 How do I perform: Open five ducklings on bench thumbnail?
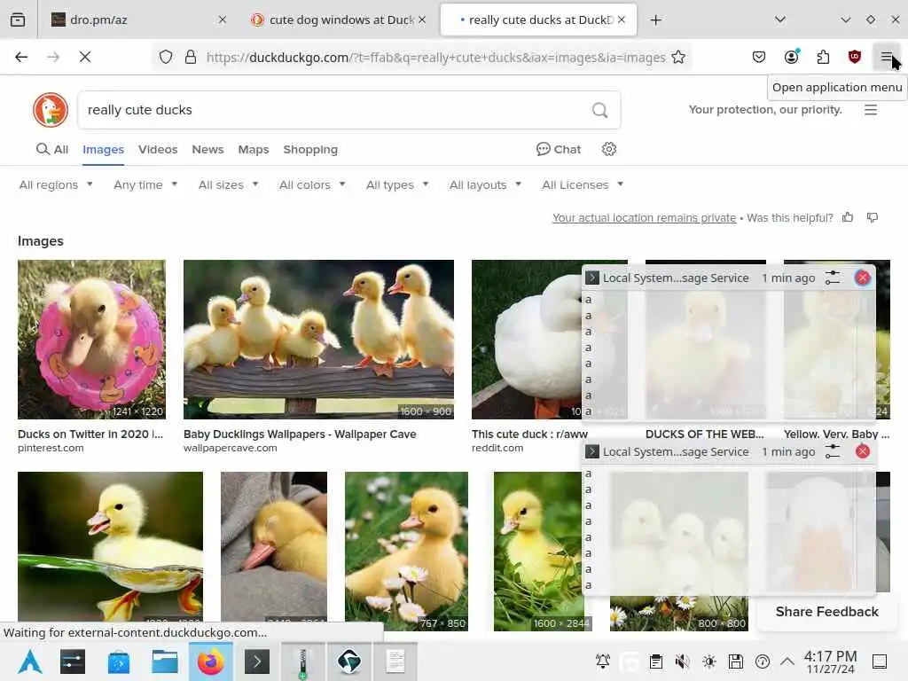coord(318,340)
